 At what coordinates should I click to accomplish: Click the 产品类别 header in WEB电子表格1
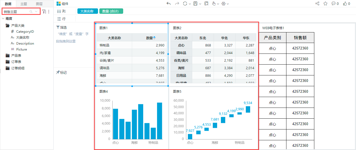coord(272,38)
